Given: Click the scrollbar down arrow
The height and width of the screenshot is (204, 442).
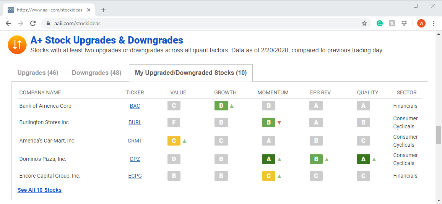Looking at the screenshot, I should point(439,201).
